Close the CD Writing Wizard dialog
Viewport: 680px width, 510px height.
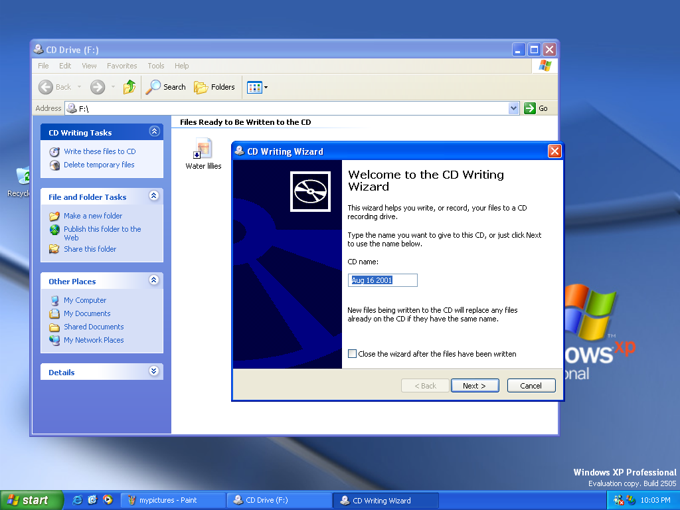point(554,151)
